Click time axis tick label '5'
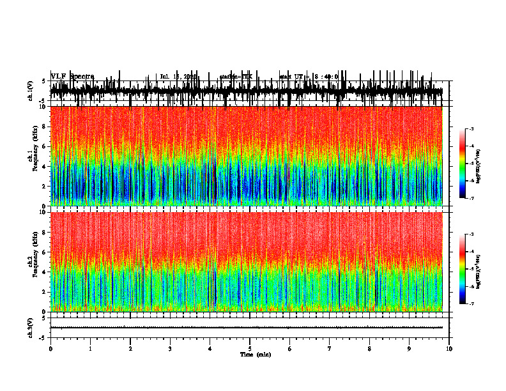Image resolution: width=506 pixels, height=391 pixels. pos(250,349)
